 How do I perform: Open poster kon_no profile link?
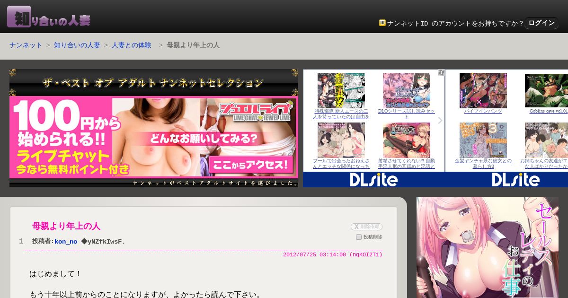[66, 242]
